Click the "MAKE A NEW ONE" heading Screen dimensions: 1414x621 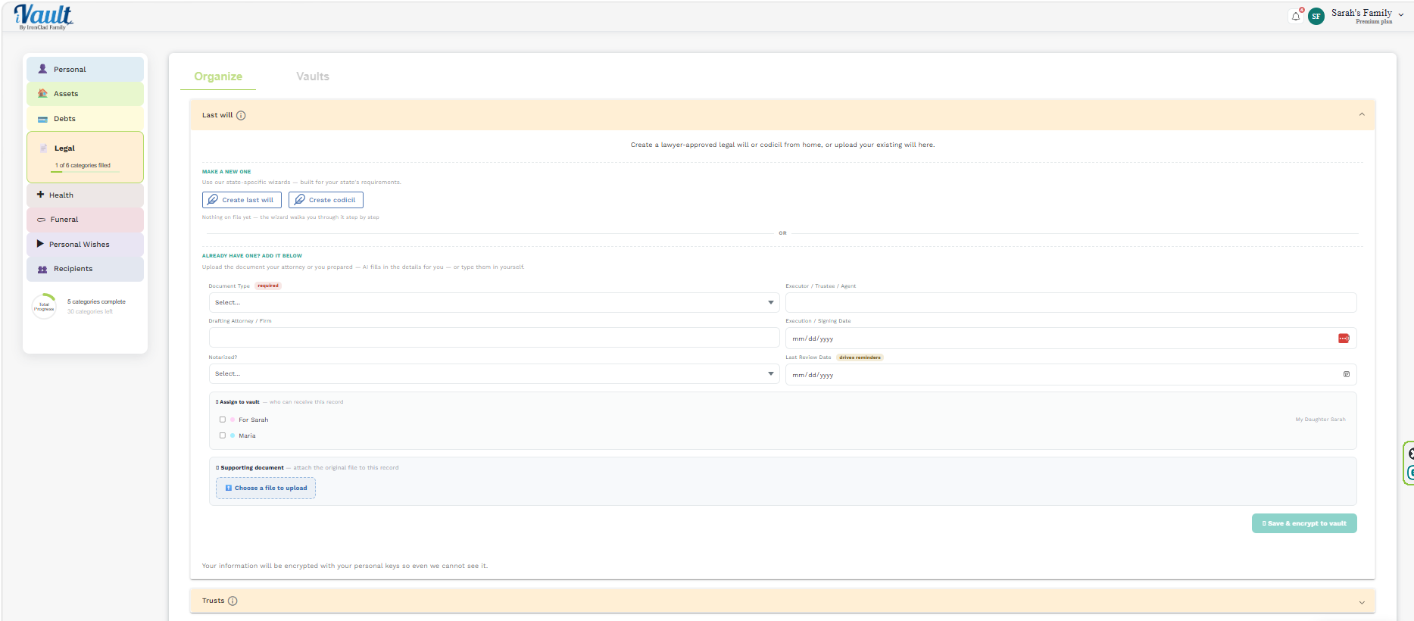coord(226,172)
